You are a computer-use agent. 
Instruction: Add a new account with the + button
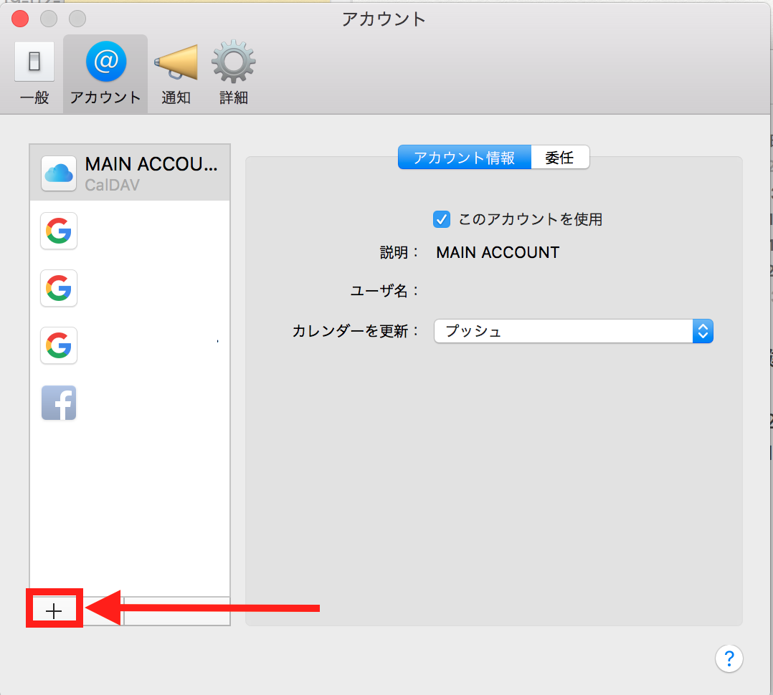54,610
